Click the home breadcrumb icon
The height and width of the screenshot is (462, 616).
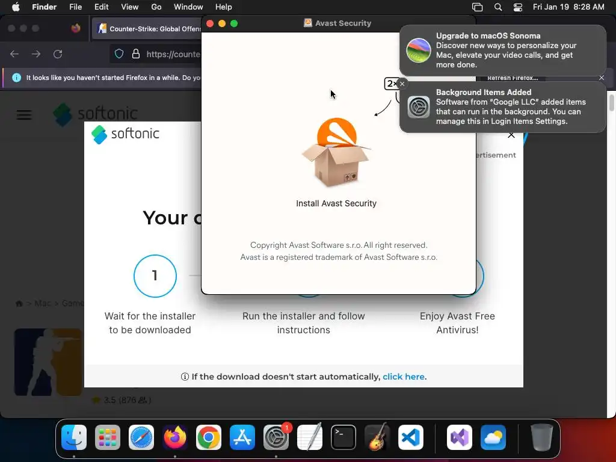[19, 303]
